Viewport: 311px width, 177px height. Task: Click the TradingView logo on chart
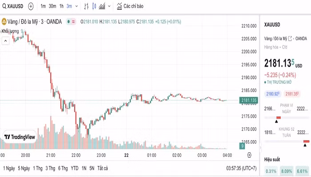click(x=20, y=137)
